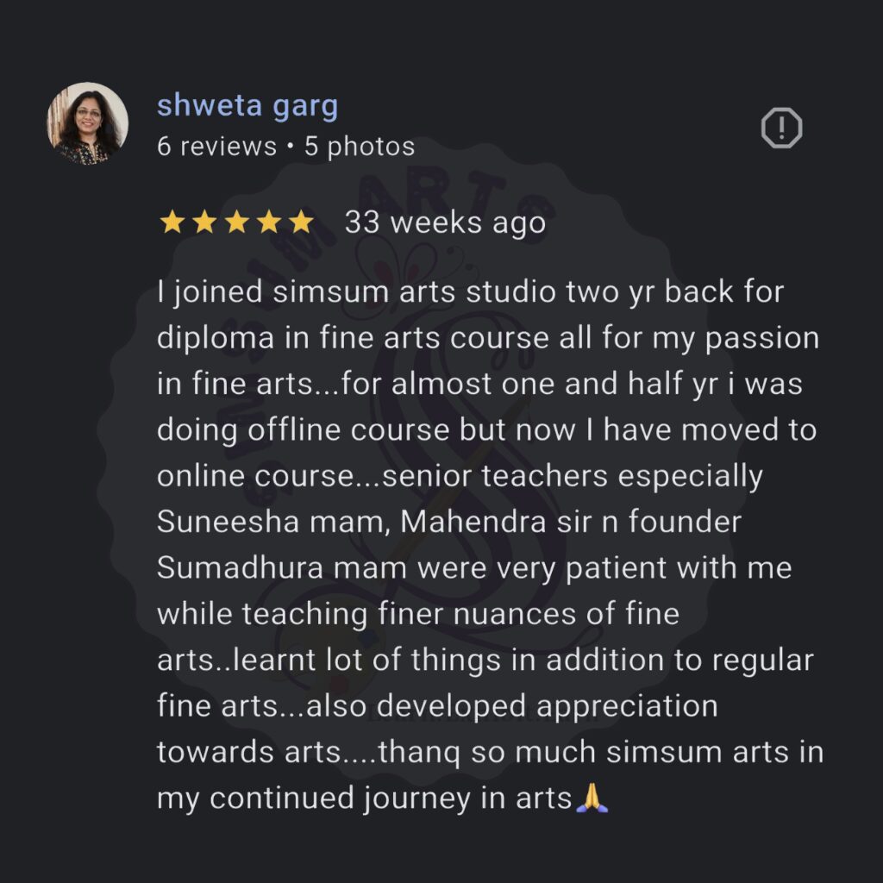Click the folded hands emoji after the review
883x883 pixels.
[592, 798]
